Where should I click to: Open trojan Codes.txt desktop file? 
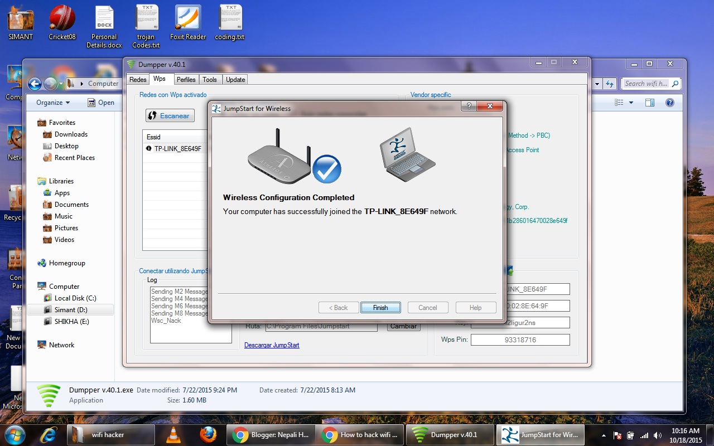146,27
